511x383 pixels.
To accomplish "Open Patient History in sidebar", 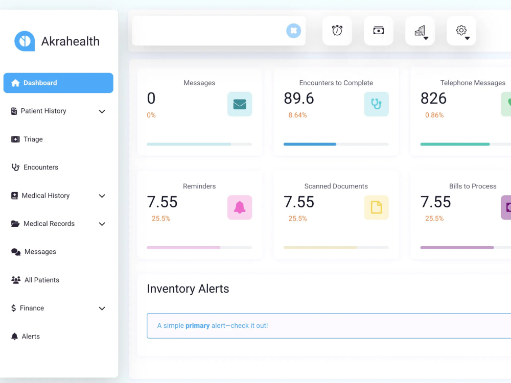I will pos(58,111).
